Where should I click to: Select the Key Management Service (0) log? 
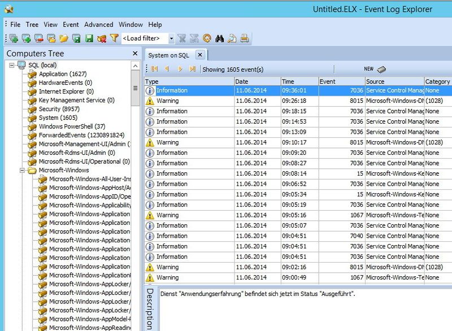coord(77,100)
